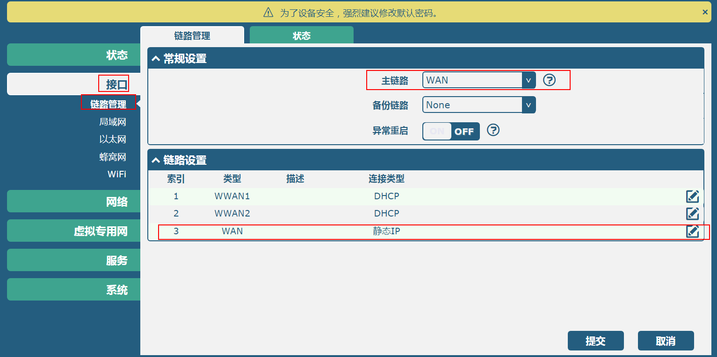717x357 pixels.
Task: Edit the WWAN2 link entry
Action: pyautogui.click(x=692, y=214)
